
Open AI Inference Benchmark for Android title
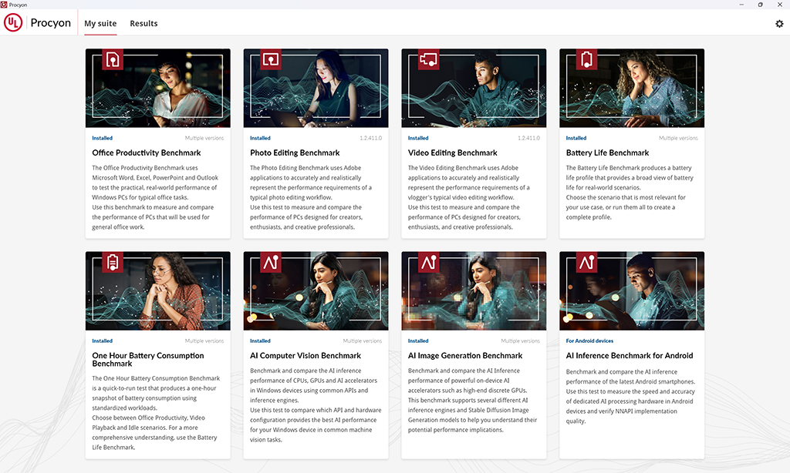[630, 355]
